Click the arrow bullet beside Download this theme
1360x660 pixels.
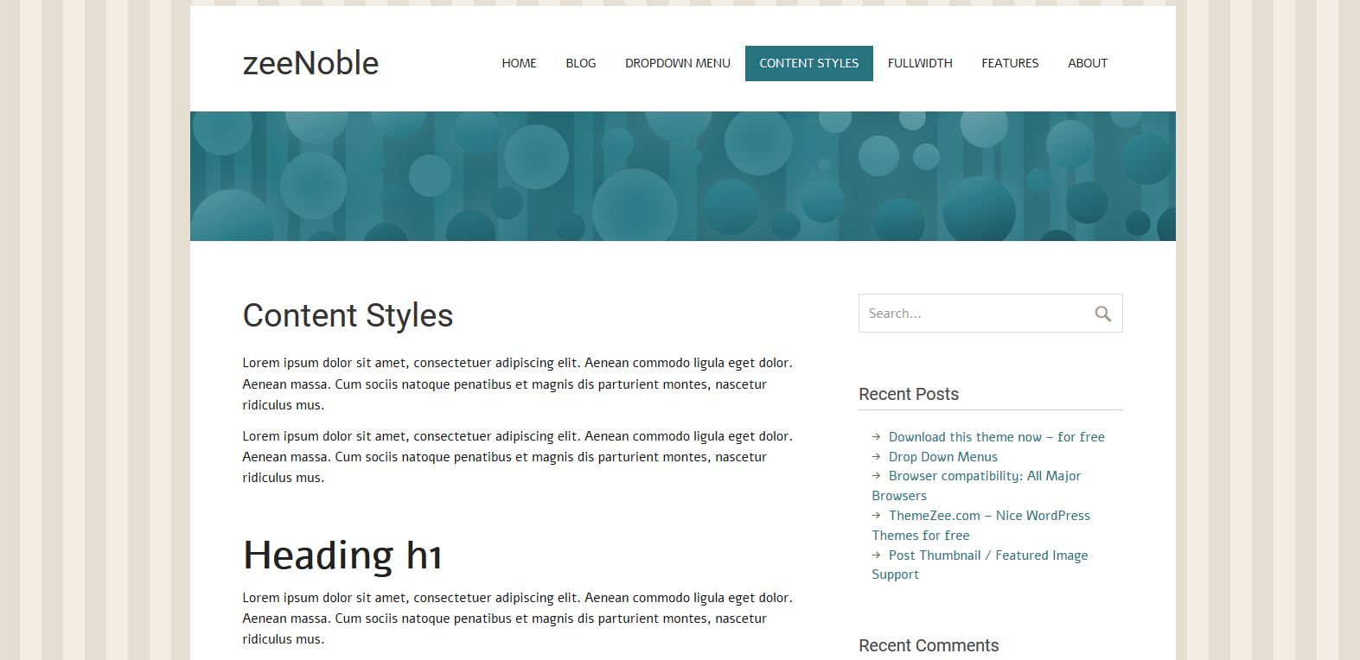tap(876, 437)
